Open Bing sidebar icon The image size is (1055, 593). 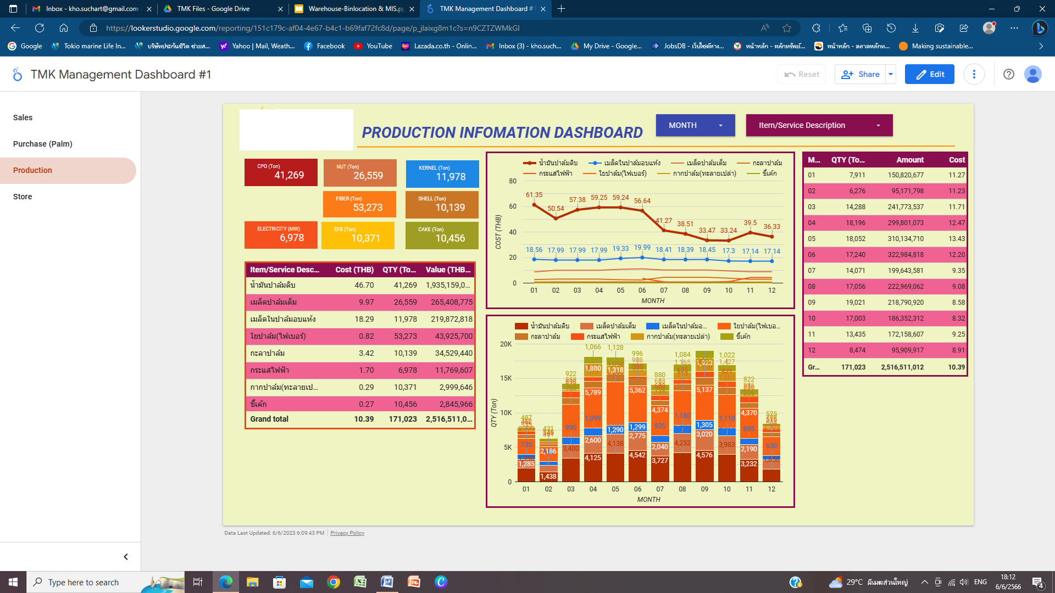pyautogui.click(x=1039, y=28)
